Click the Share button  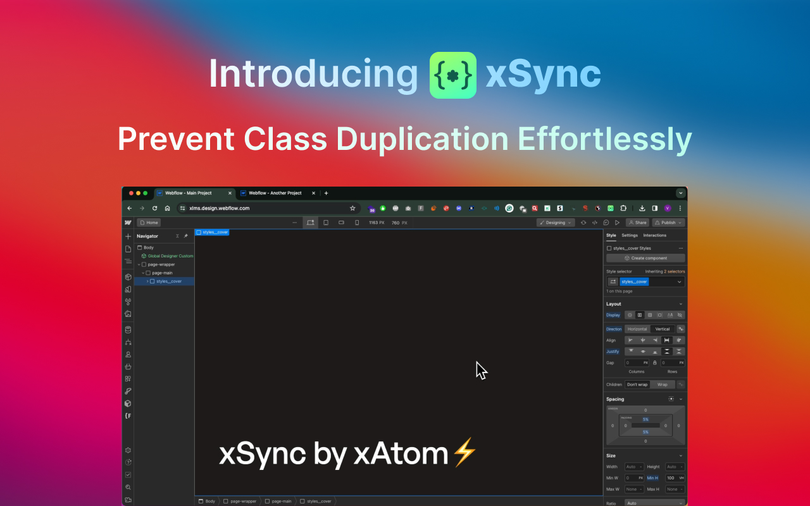(x=637, y=223)
